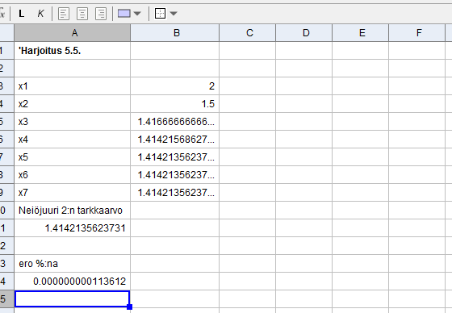The height and width of the screenshot is (313, 452).
Task: Align cell text to the left
Action: point(64,14)
